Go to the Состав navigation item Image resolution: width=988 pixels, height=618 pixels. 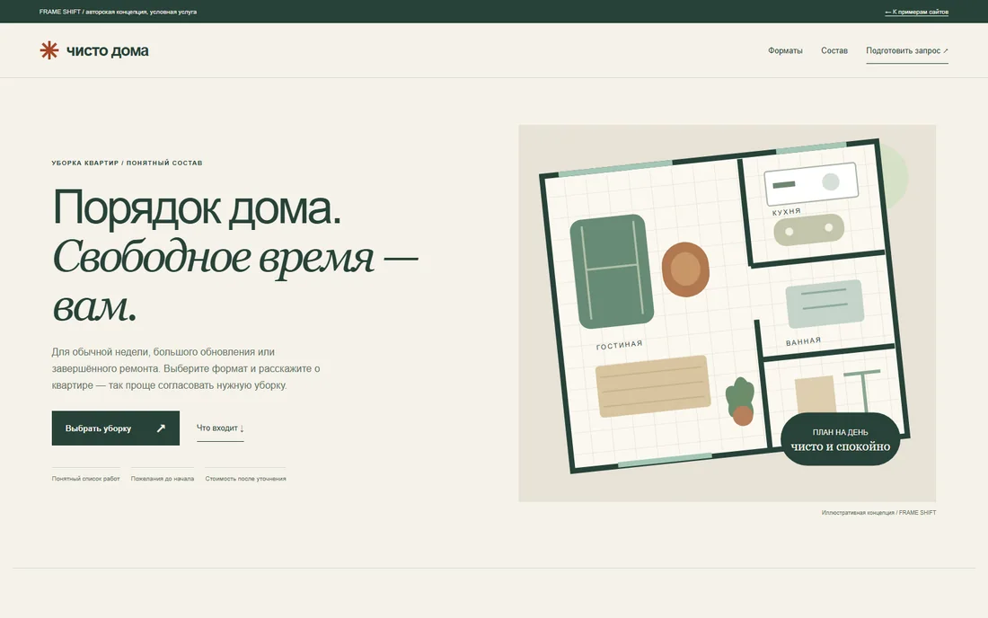pyautogui.click(x=834, y=50)
